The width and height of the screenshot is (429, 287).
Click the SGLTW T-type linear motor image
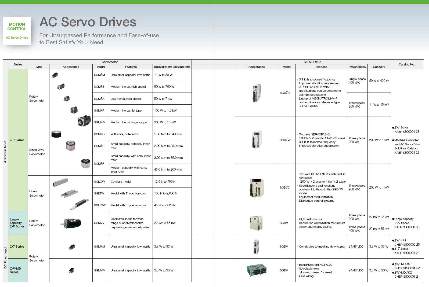click(x=70, y=194)
